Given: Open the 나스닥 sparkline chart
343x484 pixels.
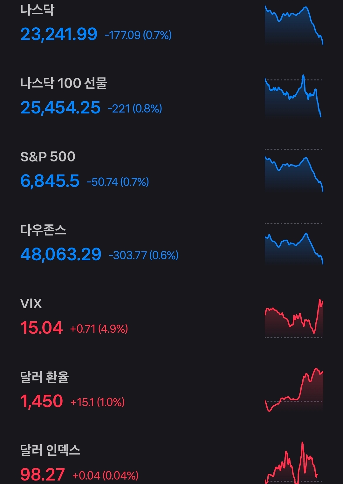Looking at the screenshot, I should point(294,25).
